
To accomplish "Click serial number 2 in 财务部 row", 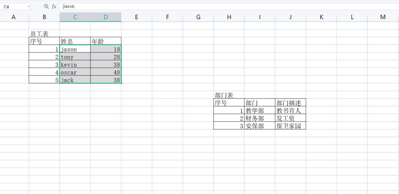I will pos(229,118).
